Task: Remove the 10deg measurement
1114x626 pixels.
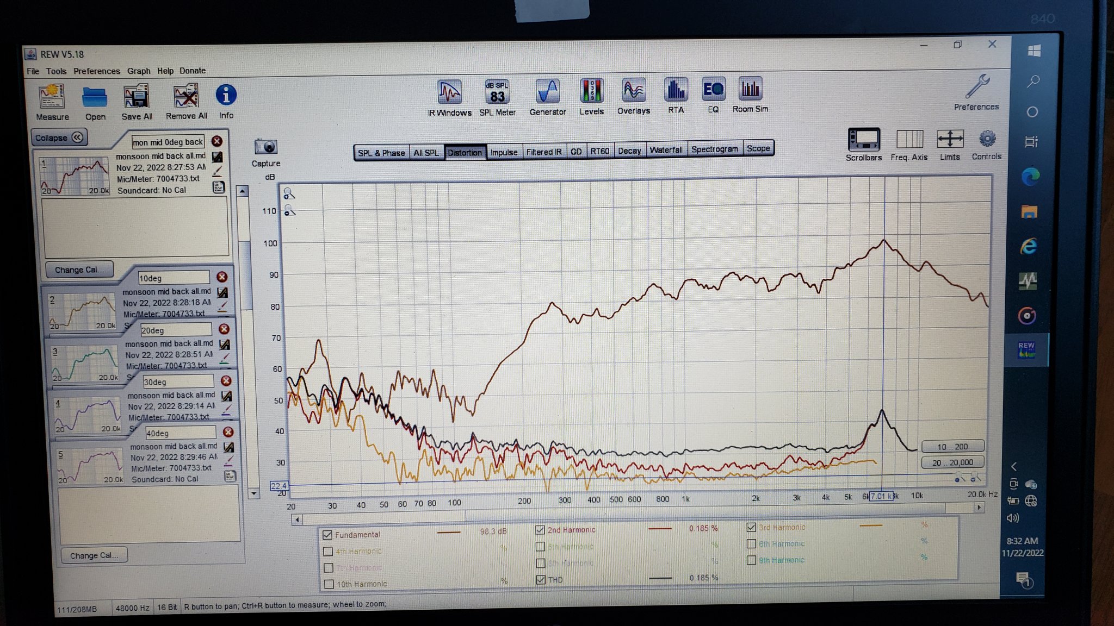Action: (x=221, y=277)
